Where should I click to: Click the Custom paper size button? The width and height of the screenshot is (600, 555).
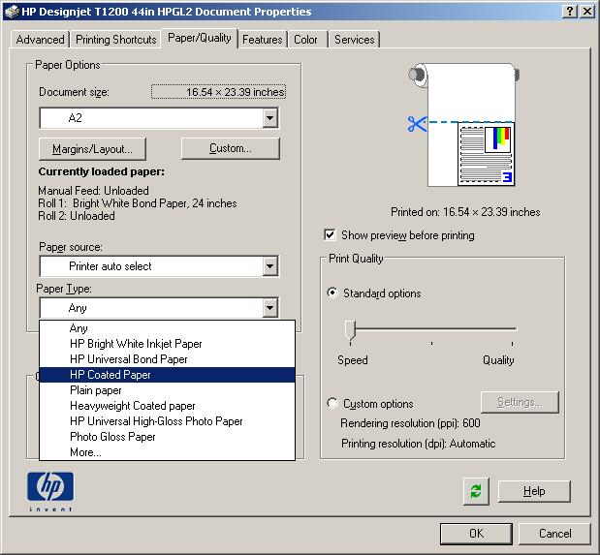tap(231, 148)
